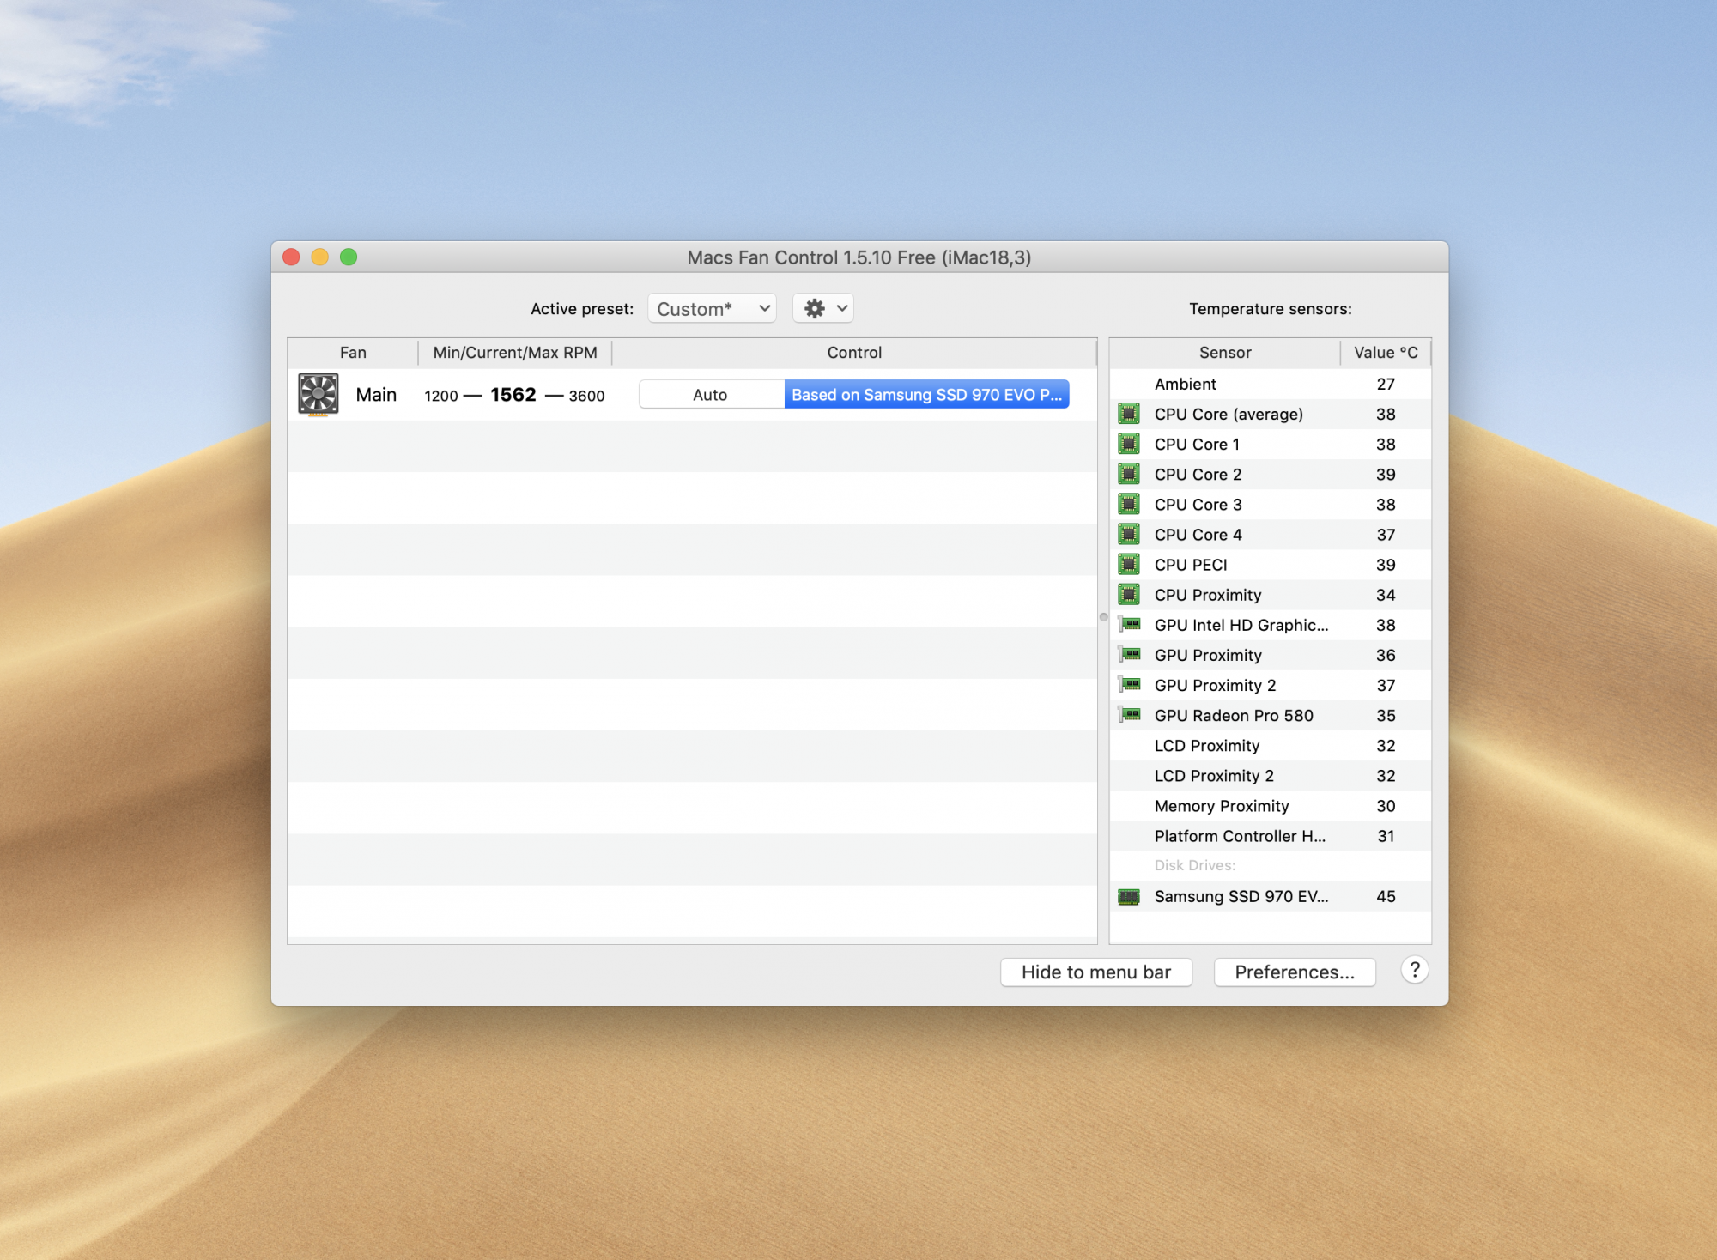Screen dimensions: 1717x1260
Task: Click the CPU Proximity chip icon
Action: [1129, 595]
